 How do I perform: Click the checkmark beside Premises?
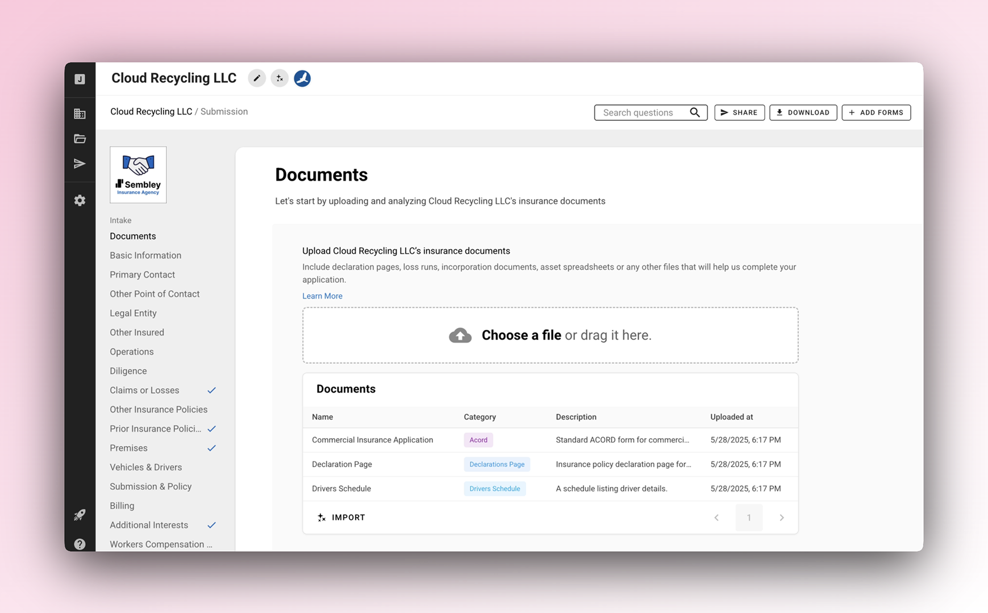pos(211,448)
